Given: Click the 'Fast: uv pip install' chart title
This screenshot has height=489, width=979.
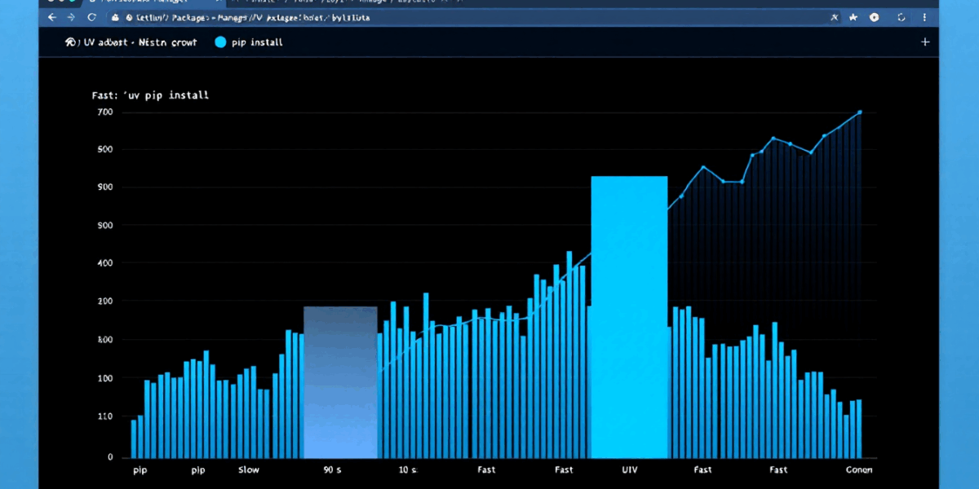Looking at the screenshot, I should point(150,95).
